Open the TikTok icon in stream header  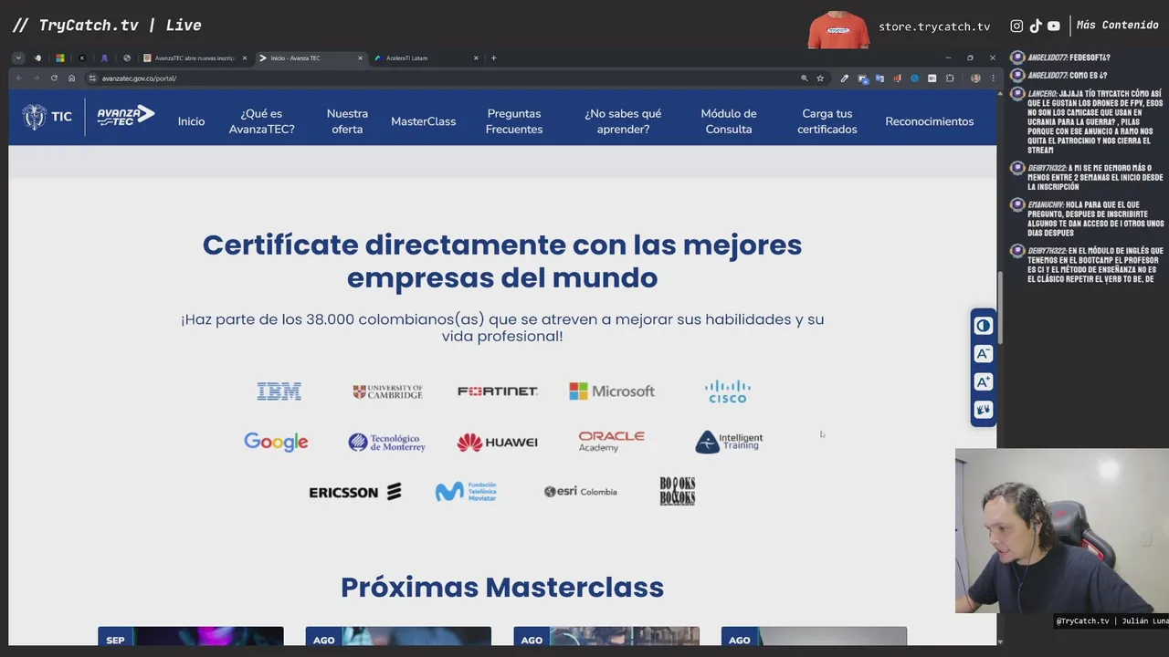point(1036,26)
